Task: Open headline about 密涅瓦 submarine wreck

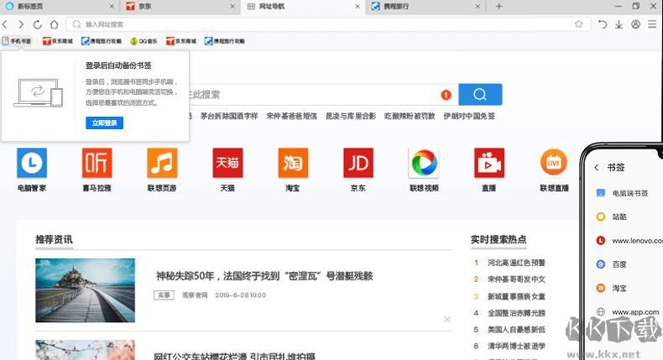Action: coord(264,276)
